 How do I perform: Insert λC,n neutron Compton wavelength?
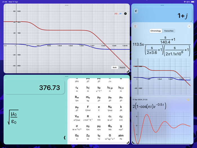[x=121, y=89]
